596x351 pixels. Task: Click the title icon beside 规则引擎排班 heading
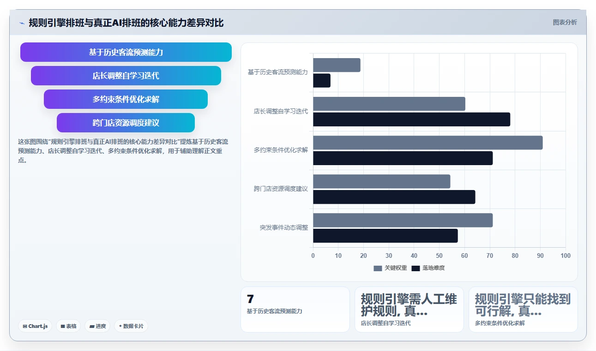[22, 23]
